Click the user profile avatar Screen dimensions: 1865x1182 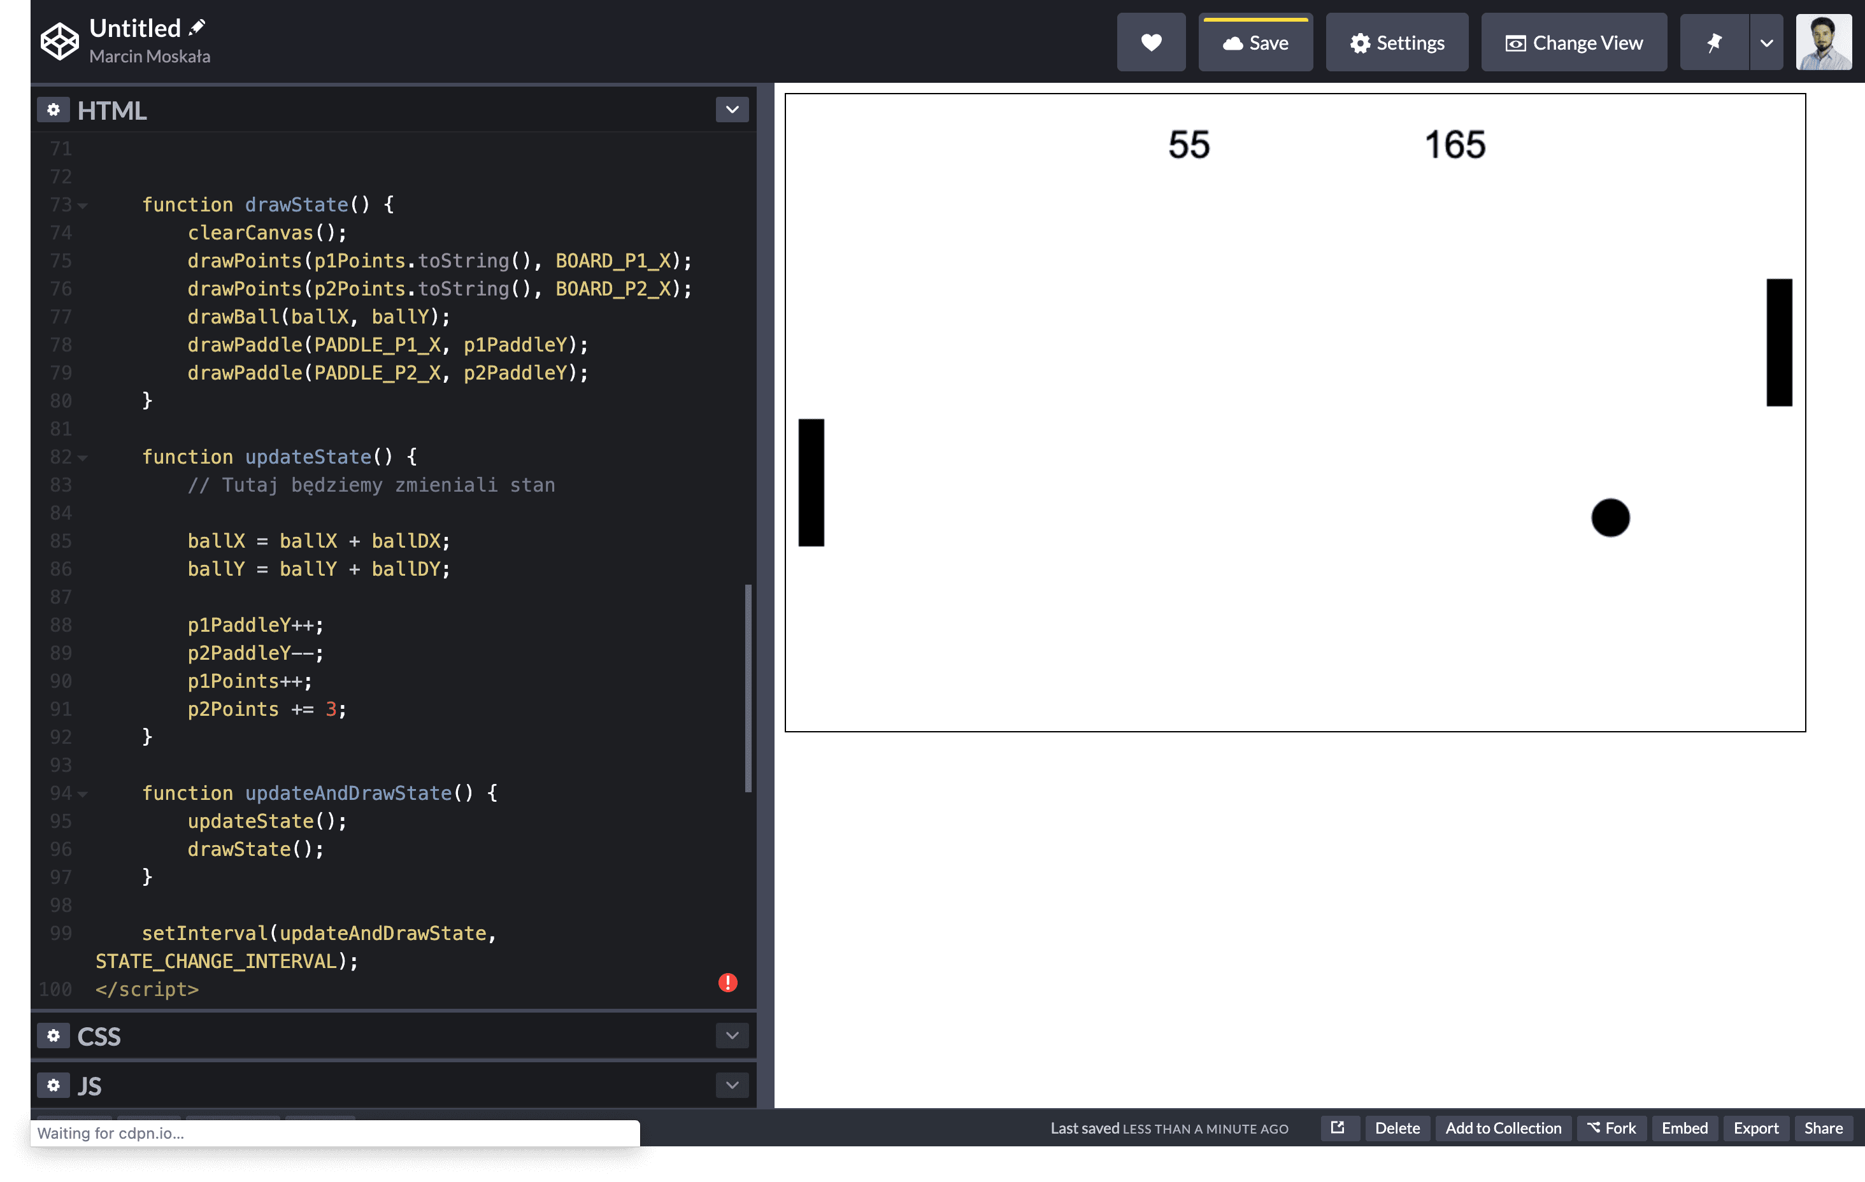(1823, 43)
